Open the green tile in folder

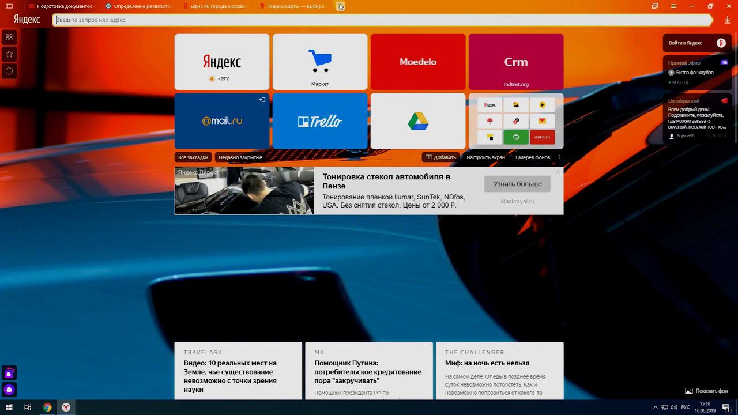point(516,137)
